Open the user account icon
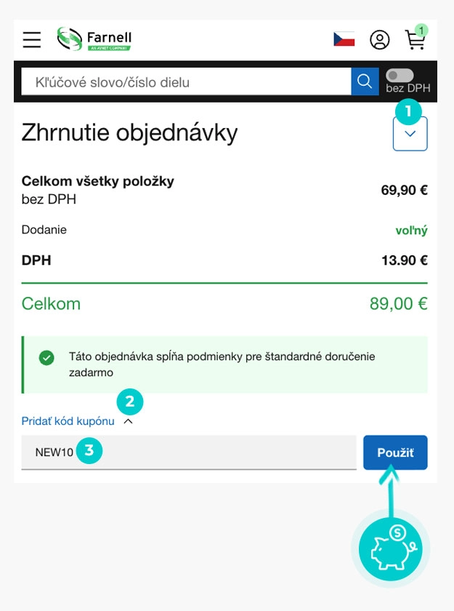 pos(380,39)
